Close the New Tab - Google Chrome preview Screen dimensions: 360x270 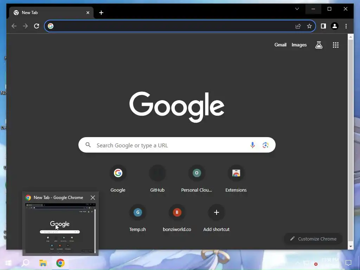click(x=93, y=198)
